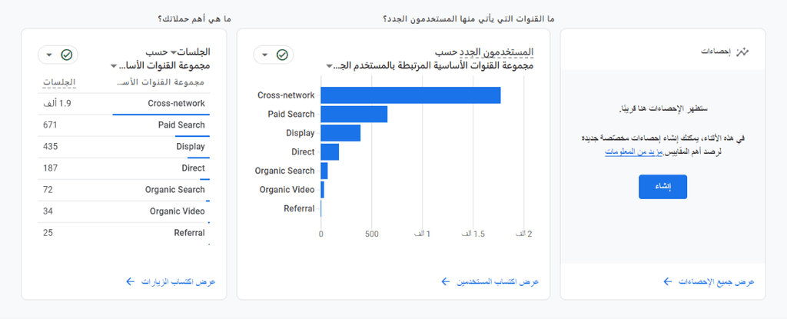The image size is (787, 319).
Task: Expand the الجلسات metric dropdown
Action: [x=174, y=52]
